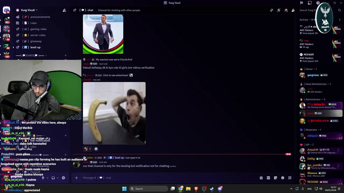The image size is (344, 193).
Task: Open headphone output options arrow
Action: (x=58, y=178)
